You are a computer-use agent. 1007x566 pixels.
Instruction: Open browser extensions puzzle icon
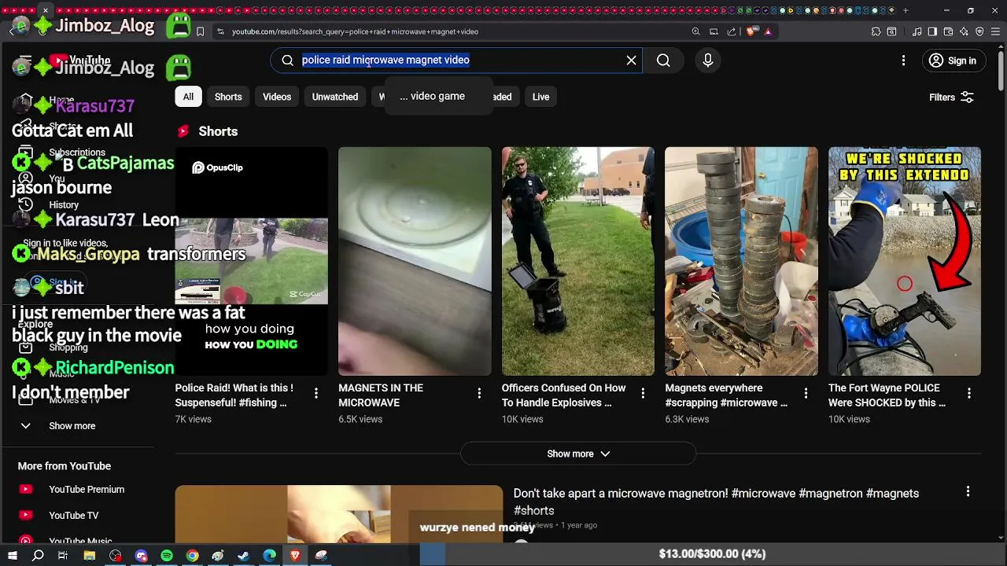pos(876,31)
